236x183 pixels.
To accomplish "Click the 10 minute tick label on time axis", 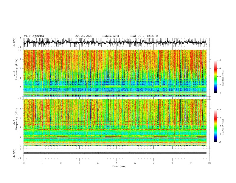I will 209,163.
